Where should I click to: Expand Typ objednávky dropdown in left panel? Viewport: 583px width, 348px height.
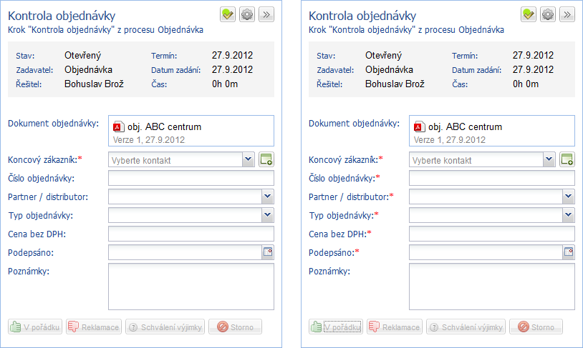click(267, 215)
